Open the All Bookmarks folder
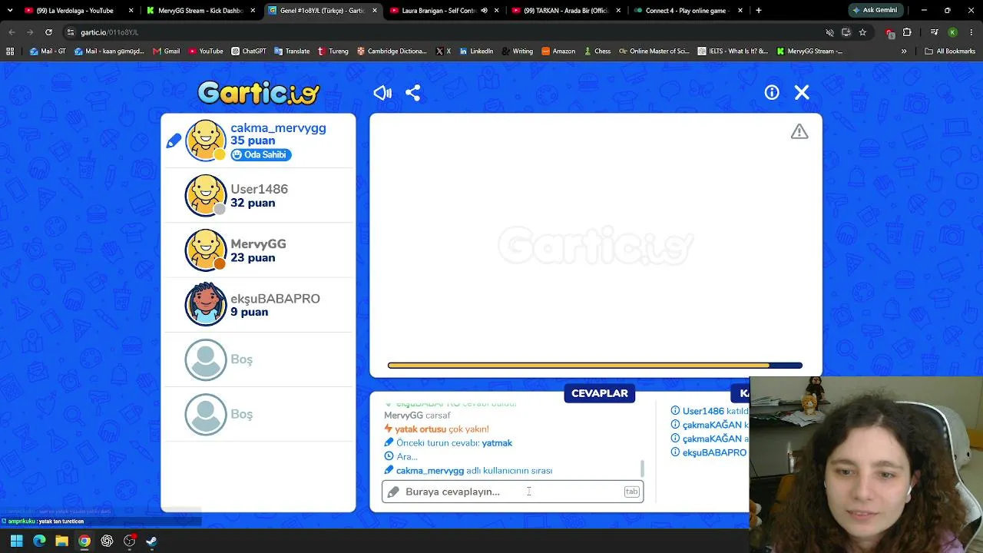 pos(950,51)
